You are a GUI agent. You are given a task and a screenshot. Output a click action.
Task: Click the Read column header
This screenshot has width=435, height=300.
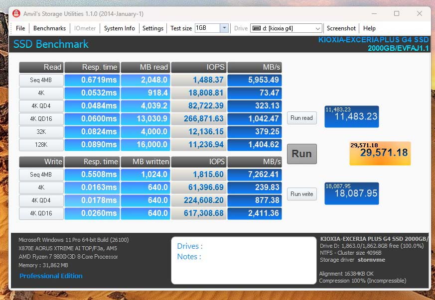41,67
